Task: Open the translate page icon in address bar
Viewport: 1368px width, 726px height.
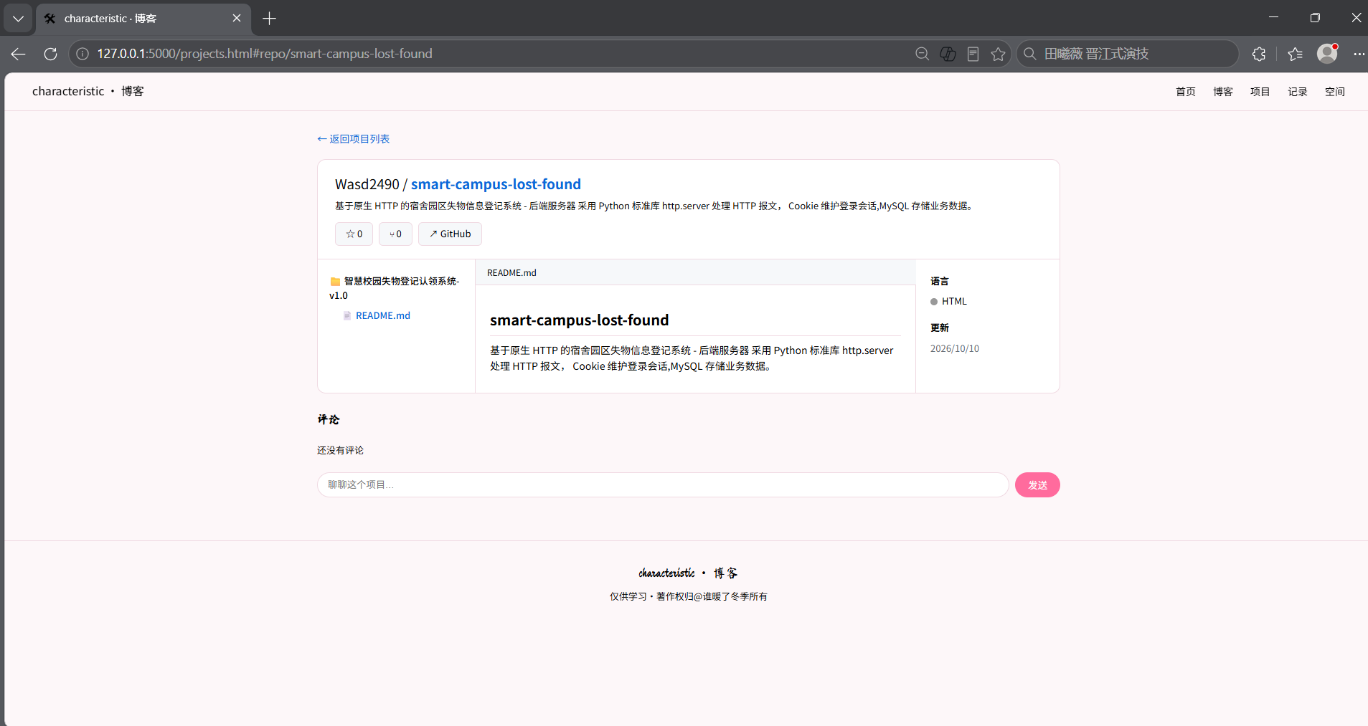Action: click(x=948, y=54)
